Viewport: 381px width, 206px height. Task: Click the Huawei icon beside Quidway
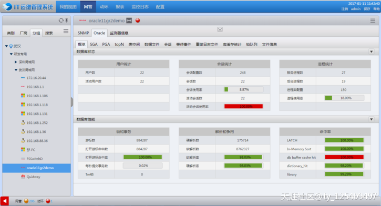pyautogui.click(x=23, y=177)
